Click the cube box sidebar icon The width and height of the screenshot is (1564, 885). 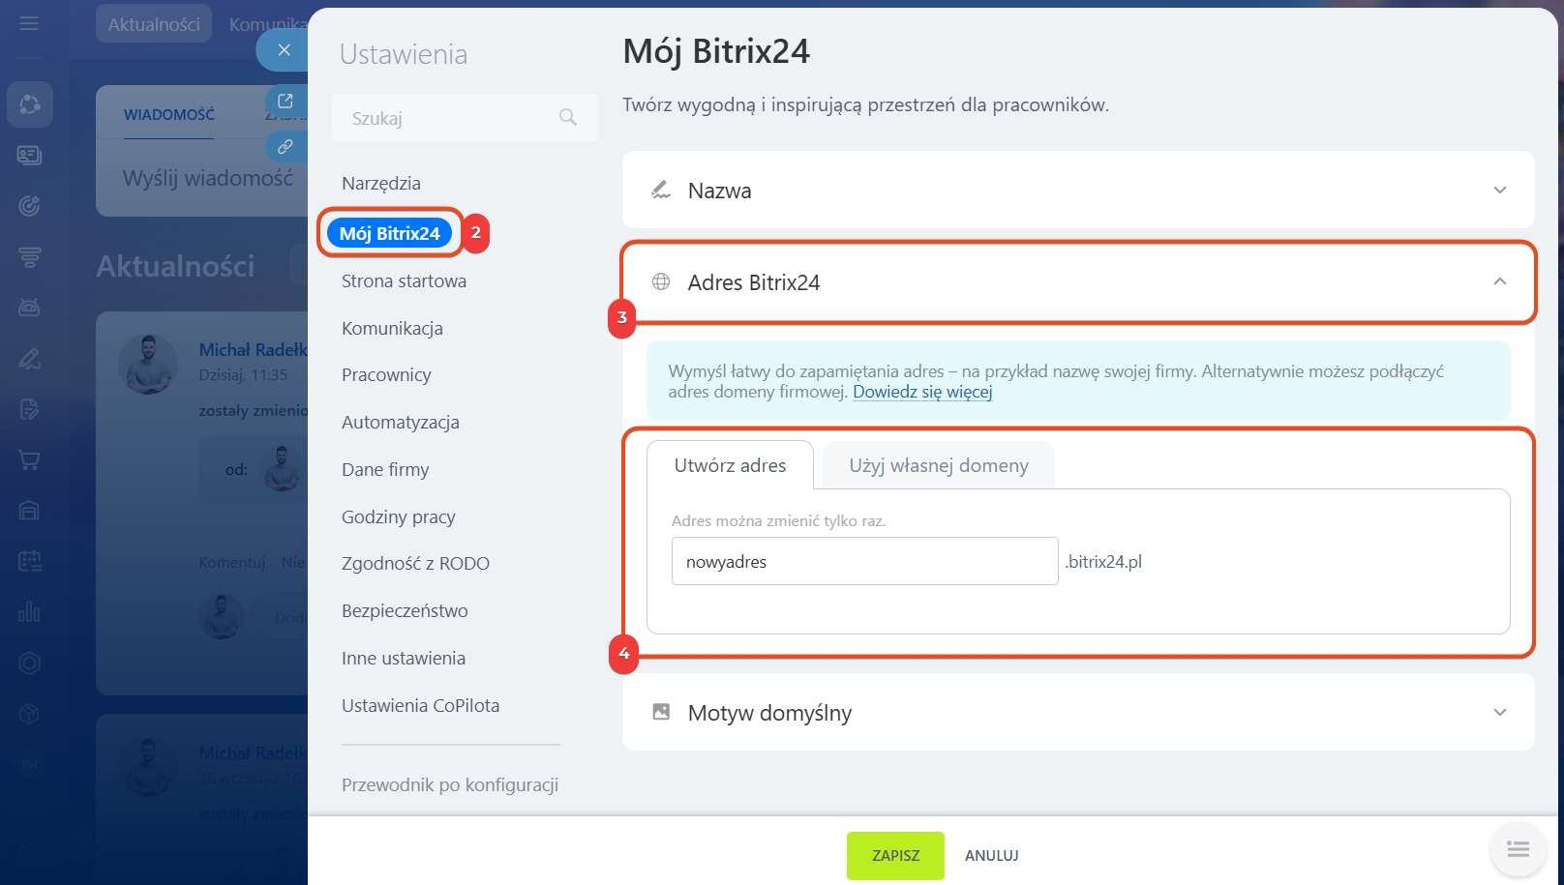click(x=29, y=714)
